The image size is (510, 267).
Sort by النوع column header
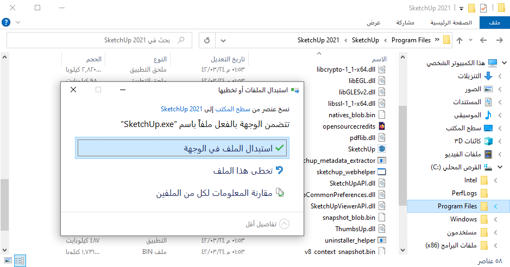pos(160,59)
